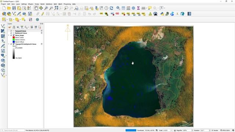Activate the Zoom Out magnifier tool
Image resolution: width=235 pixels, height=132 pixels.
point(51,8)
